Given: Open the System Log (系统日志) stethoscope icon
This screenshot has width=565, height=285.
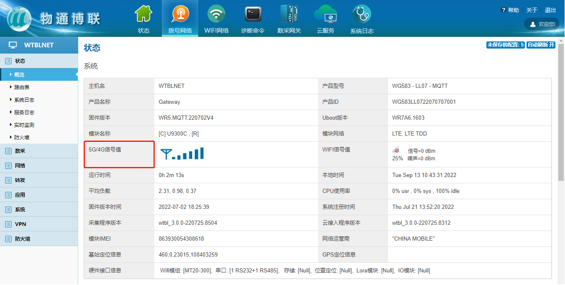Looking at the screenshot, I should pyautogui.click(x=362, y=15).
